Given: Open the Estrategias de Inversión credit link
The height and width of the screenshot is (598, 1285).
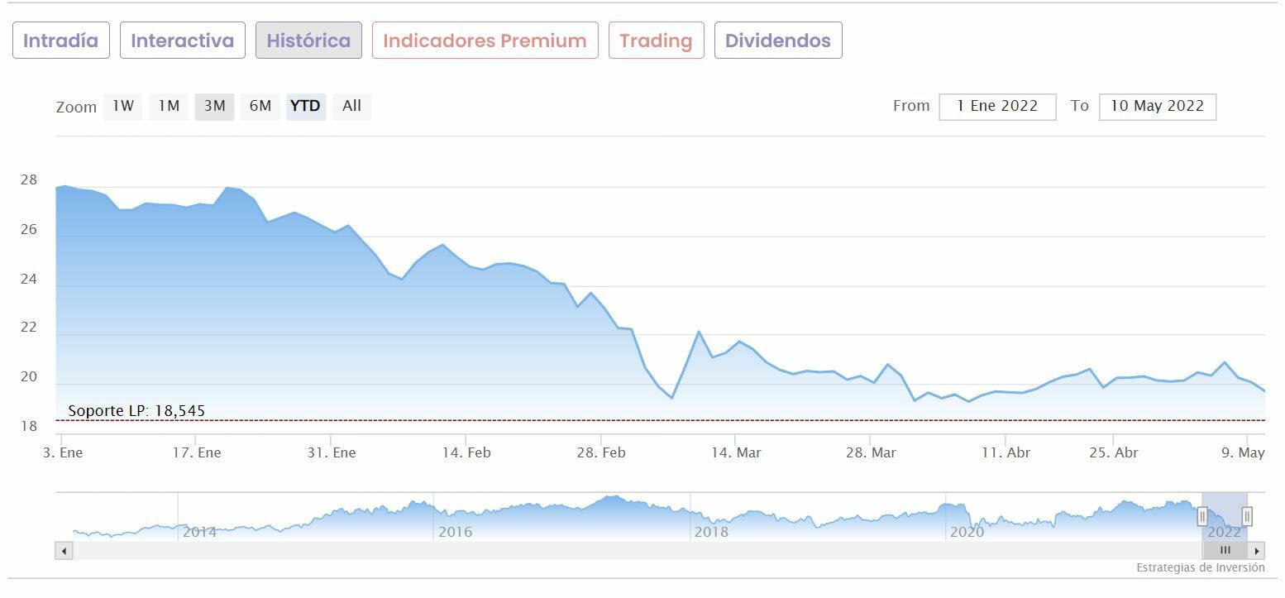Looking at the screenshot, I should (1200, 568).
